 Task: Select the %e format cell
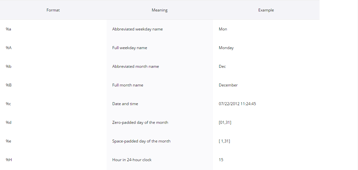[53, 141]
